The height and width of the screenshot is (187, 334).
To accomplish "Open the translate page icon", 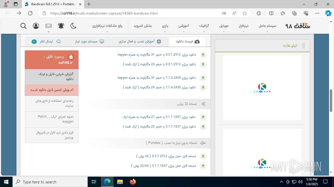I will 224,13.
